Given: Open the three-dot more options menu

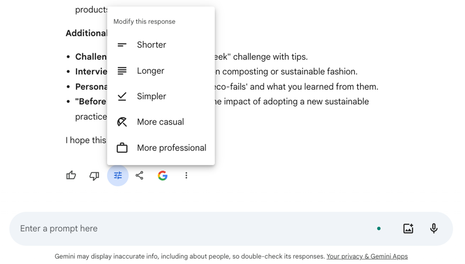Looking at the screenshot, I should coord(186,175).
